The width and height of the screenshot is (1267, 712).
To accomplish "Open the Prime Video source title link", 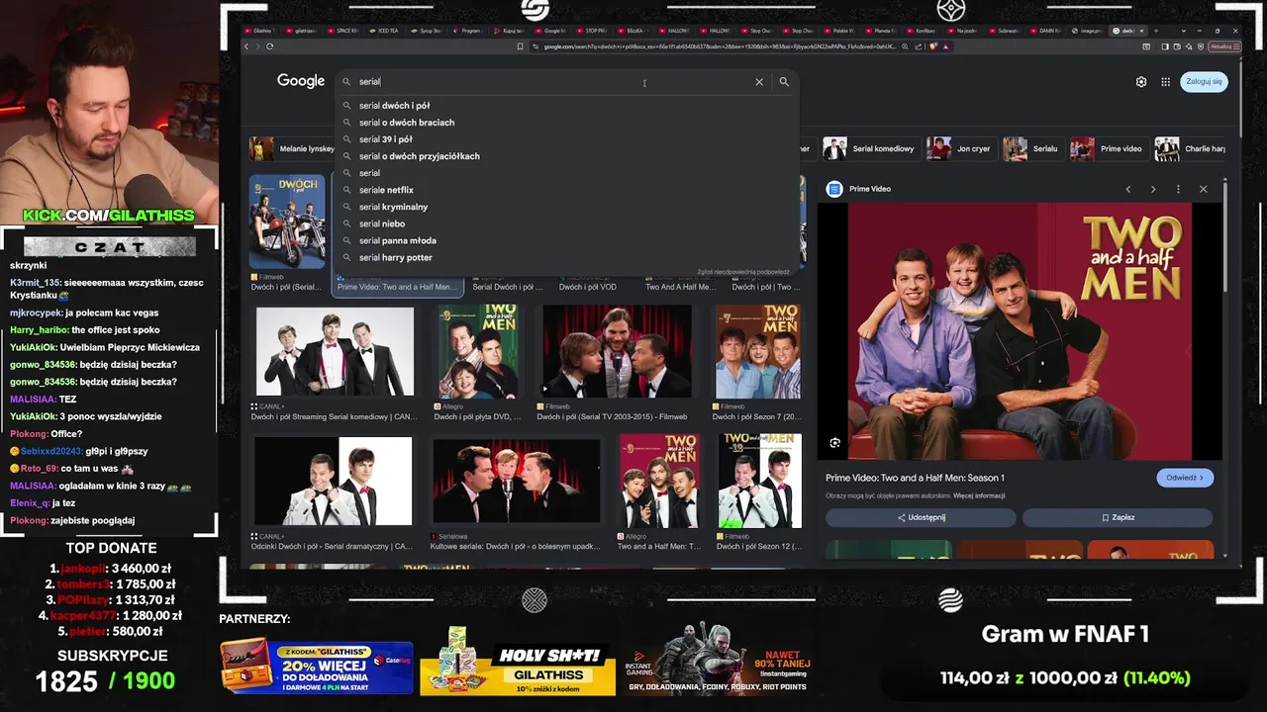I will pos(915,478).
